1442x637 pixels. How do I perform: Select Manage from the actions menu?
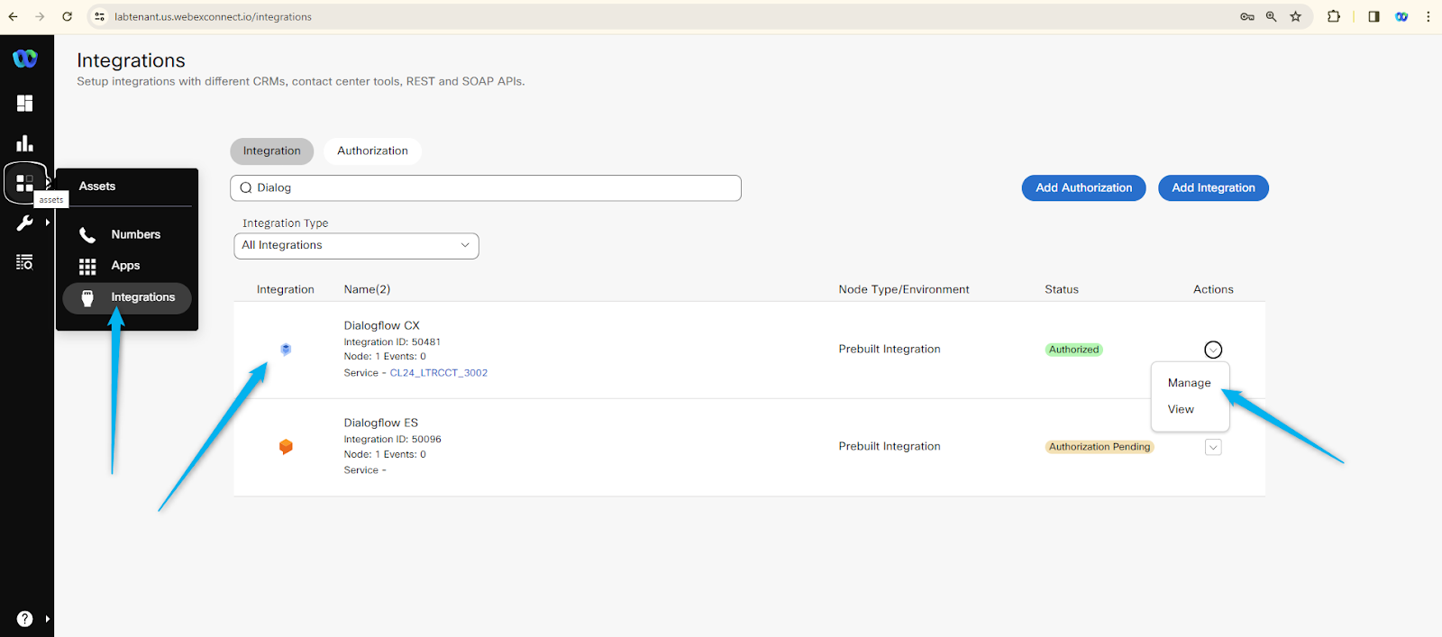click(x=1189, y=383)
